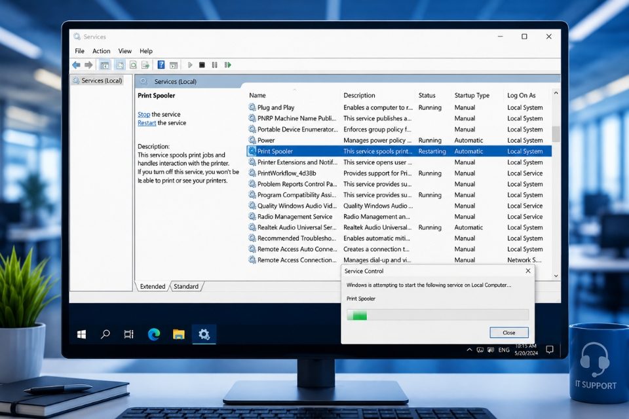Start Service using the play icon
Image resolution: width=629 pixels, height=419 pixels.
click(x=190, y=65)
